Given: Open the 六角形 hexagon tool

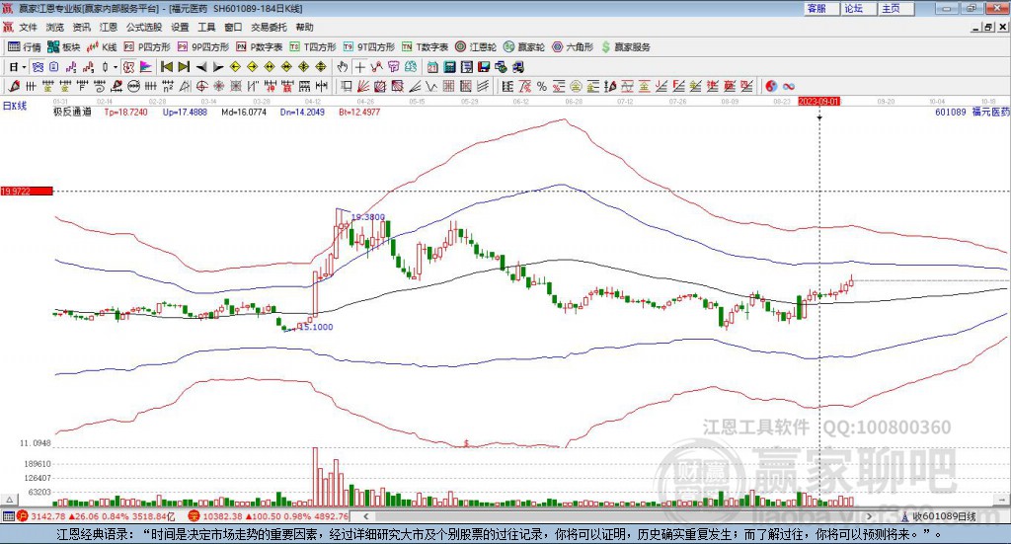Looking at the screenshot, I should tap(573, 47).
